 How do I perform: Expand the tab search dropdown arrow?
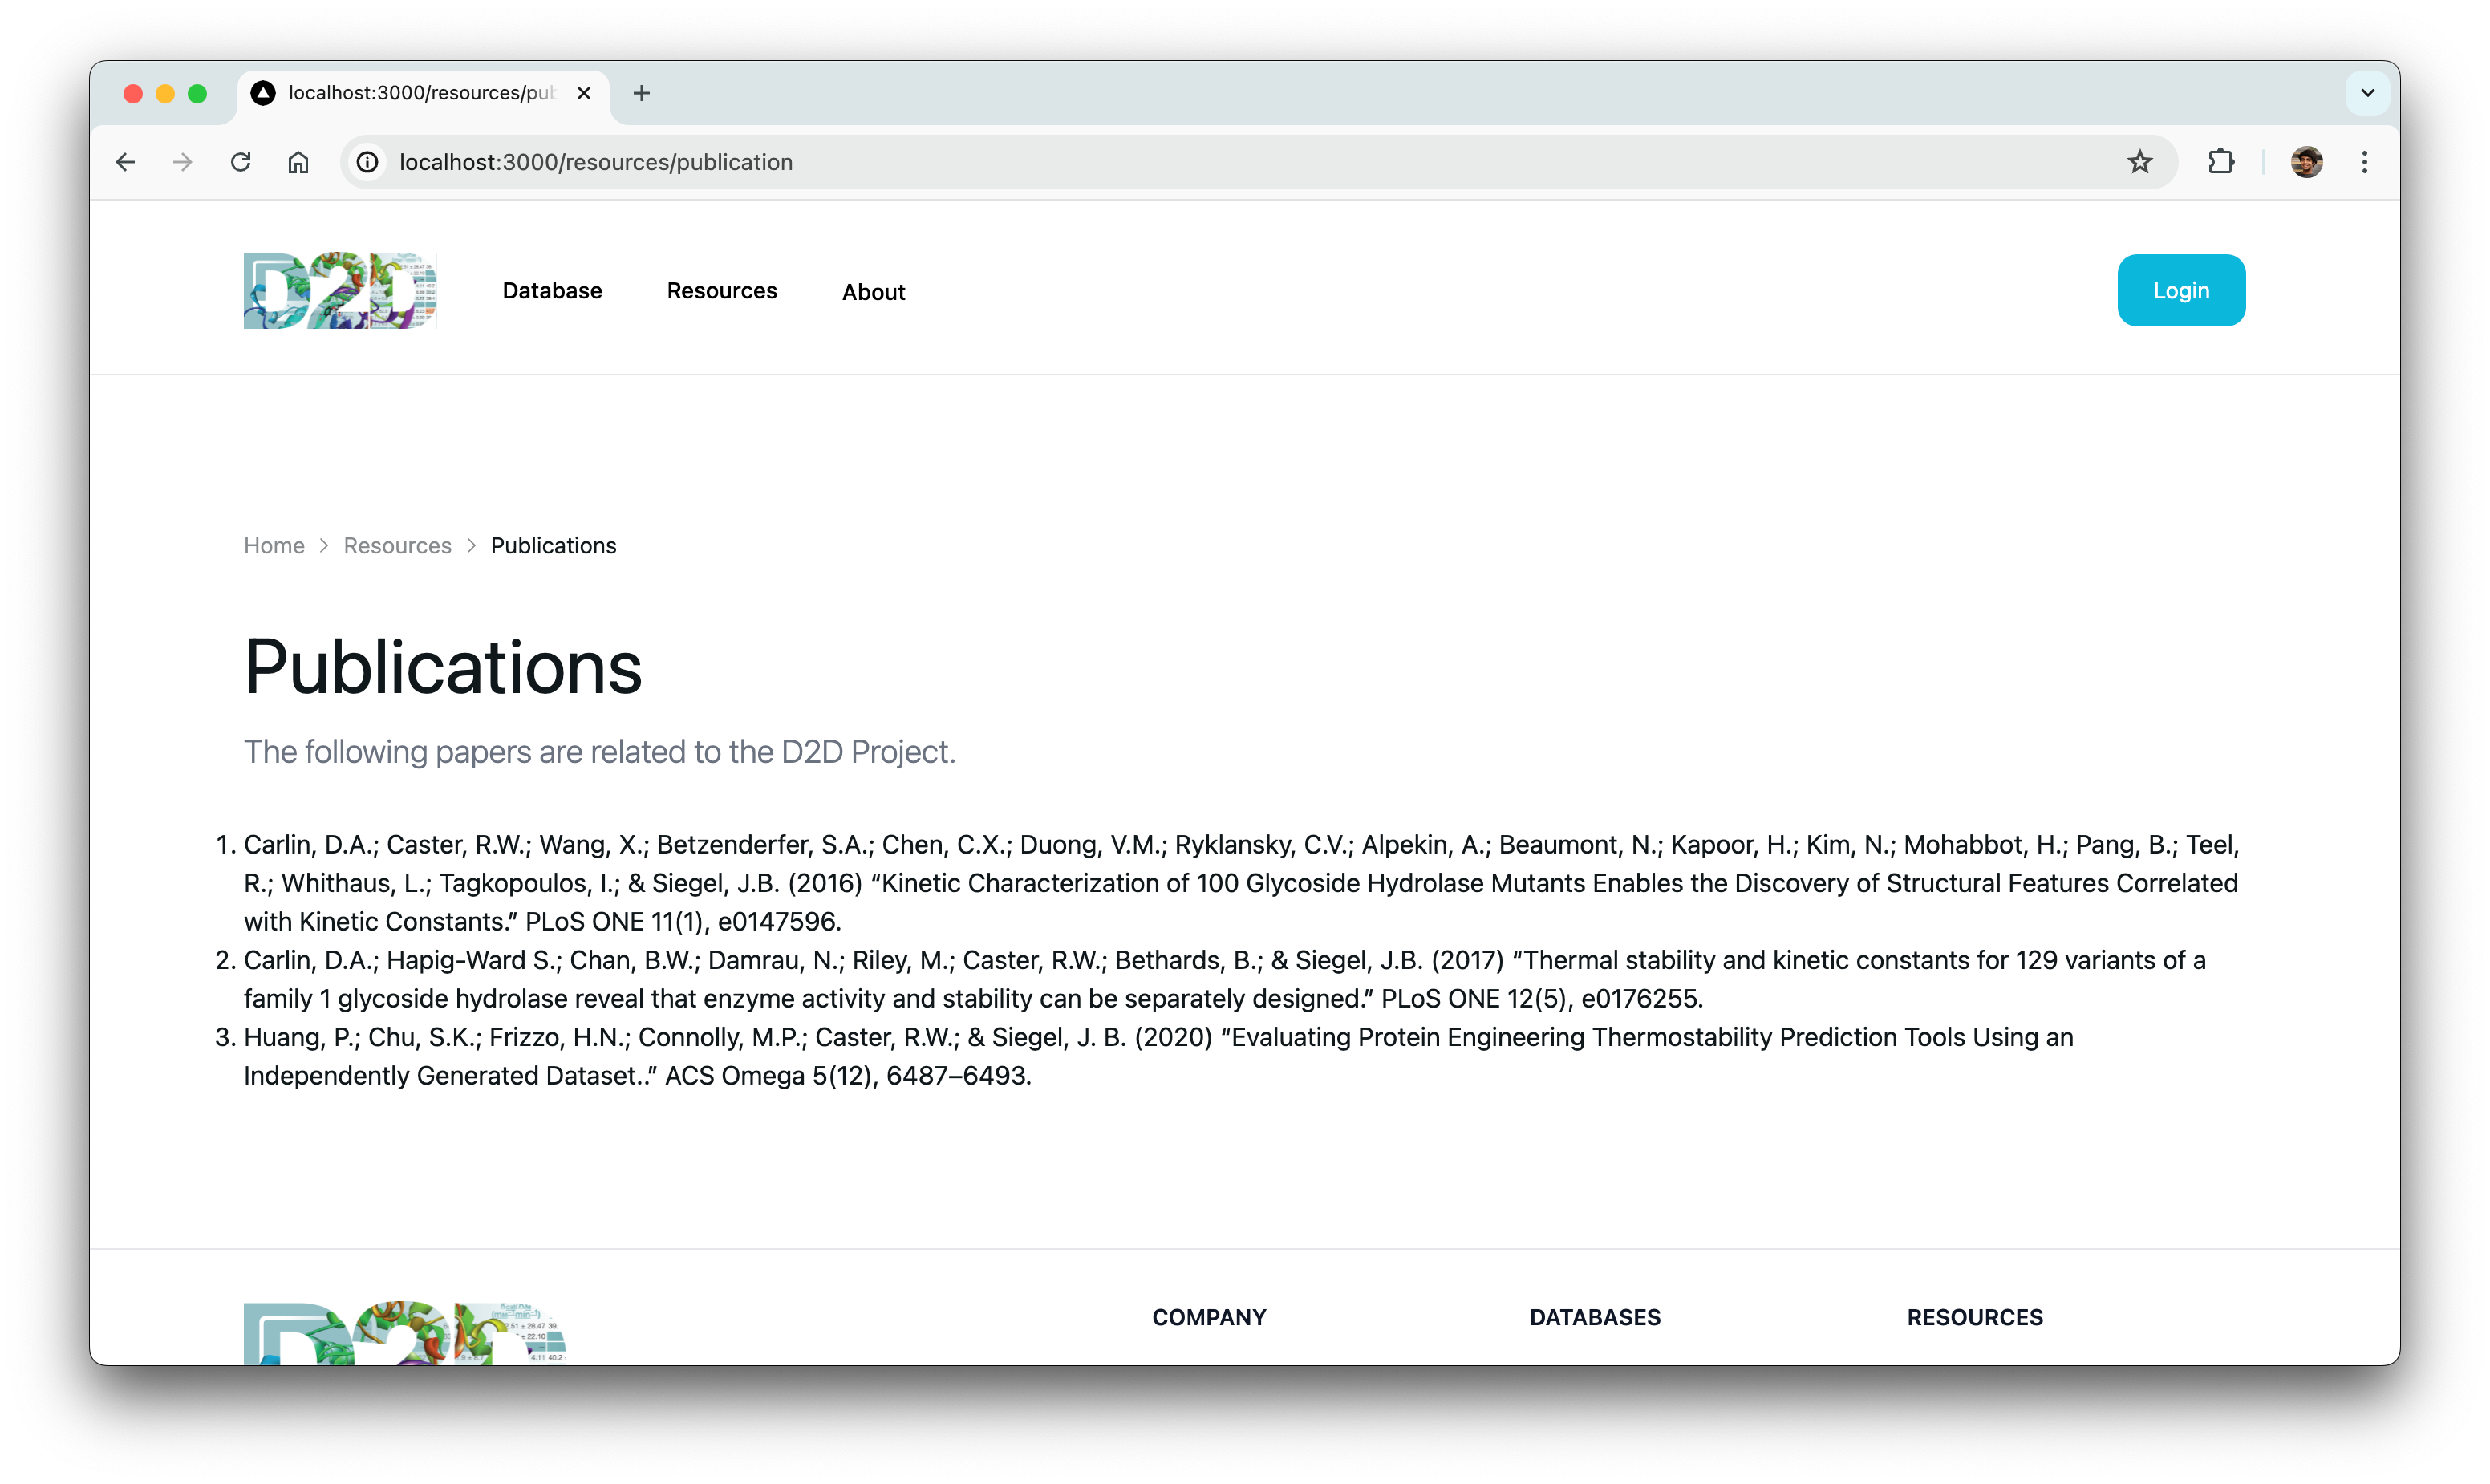pyautogui.click(x=2367, y=93)
